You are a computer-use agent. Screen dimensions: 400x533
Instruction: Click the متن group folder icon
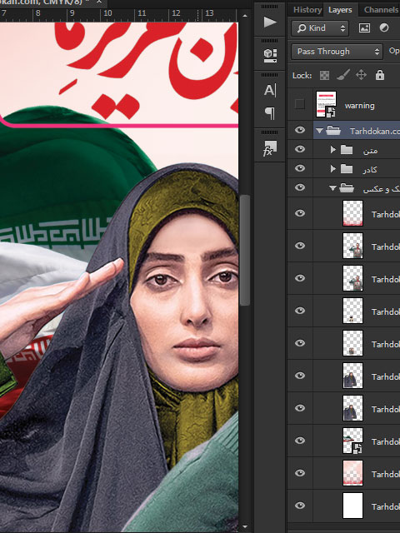click(x=347, y=150)
